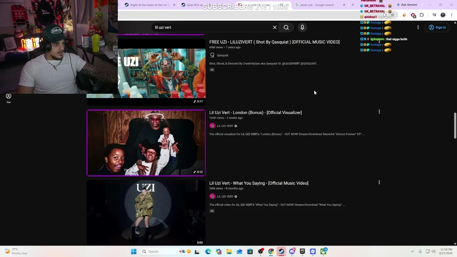Visit the Qasquiat channel name
The height and width of the screenshot is (257, 457).
pyautogui.click(x=222, y=55)
